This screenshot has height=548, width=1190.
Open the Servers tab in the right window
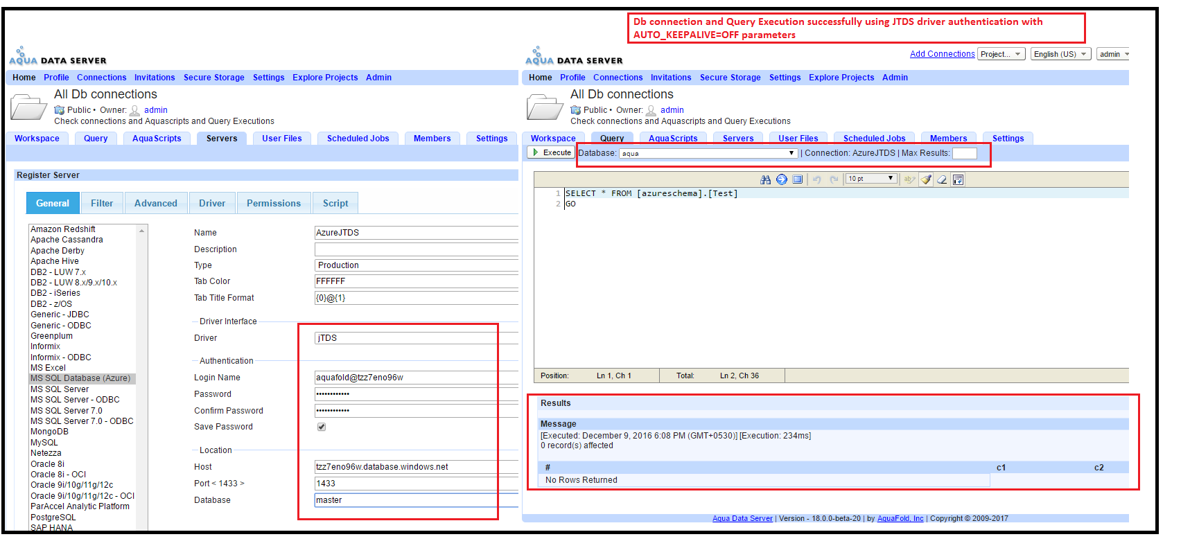click(x=738, y=139)
